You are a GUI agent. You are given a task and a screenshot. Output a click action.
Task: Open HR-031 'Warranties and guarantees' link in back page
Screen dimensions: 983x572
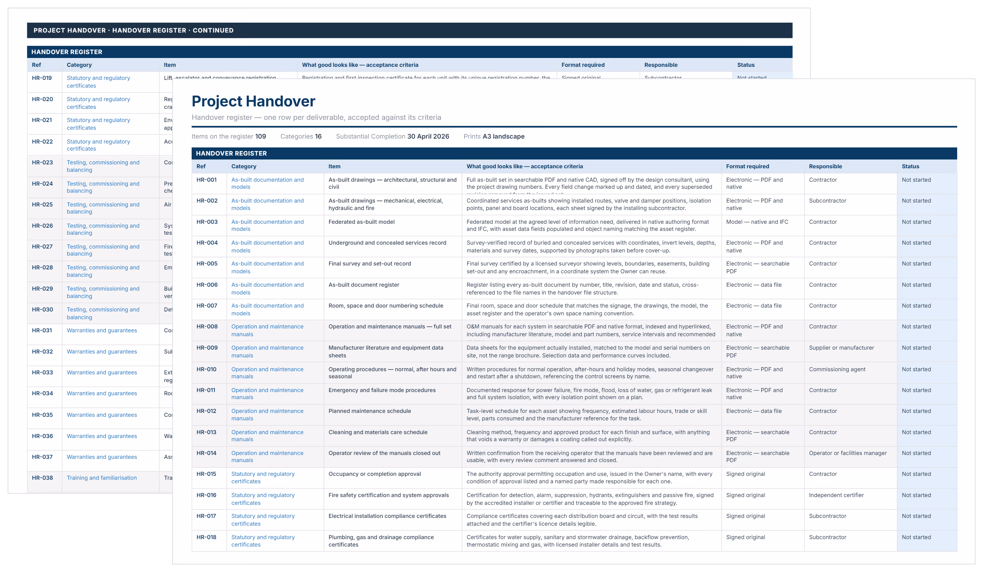tap(102, 330)
